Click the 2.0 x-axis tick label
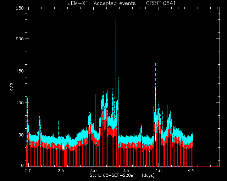The height and width of the screenshot is (181, 227). coord(28,171)
